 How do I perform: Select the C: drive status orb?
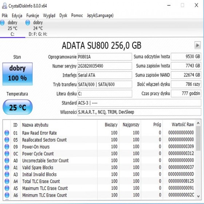pyautogui.click(x=2, y=23)
